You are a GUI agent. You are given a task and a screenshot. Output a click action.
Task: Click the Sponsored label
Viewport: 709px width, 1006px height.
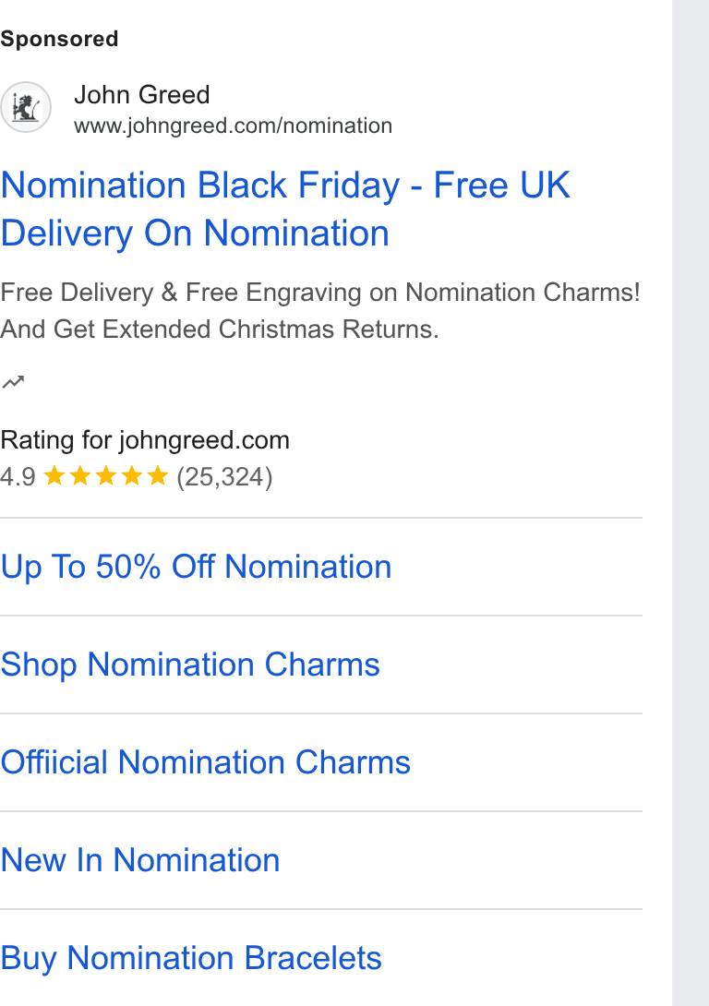59,39
